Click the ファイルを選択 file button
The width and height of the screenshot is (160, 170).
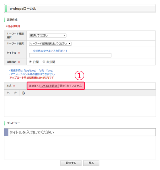point(49,86)
